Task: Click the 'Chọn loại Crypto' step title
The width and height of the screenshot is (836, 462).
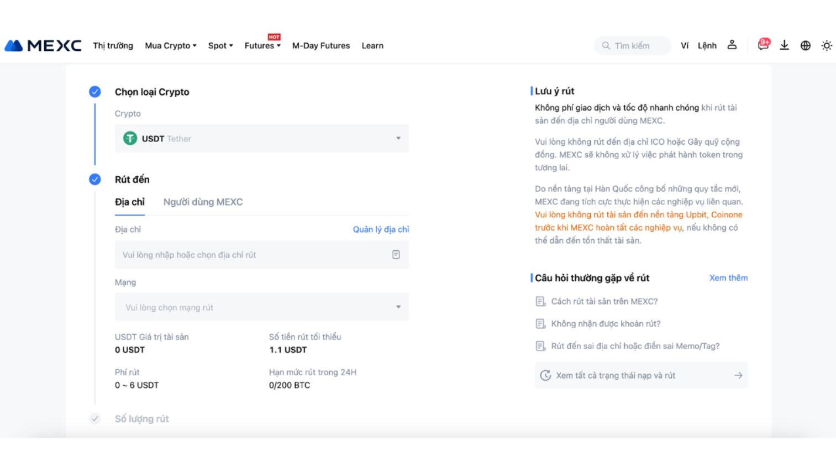Action: pyautogui.click(x=152, y=92)
